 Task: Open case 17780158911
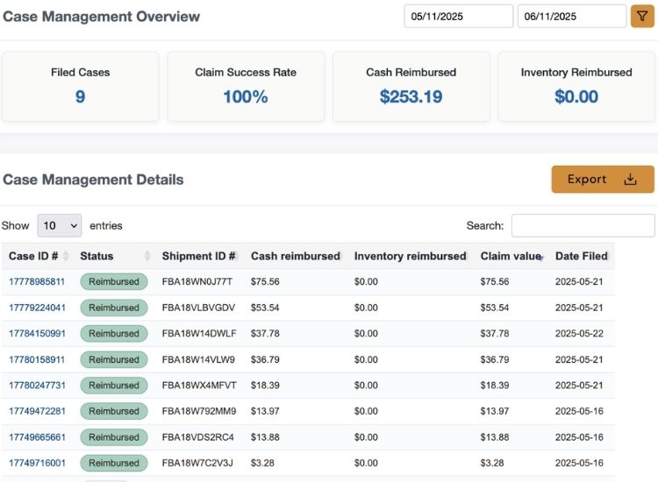tap(37, 359)
